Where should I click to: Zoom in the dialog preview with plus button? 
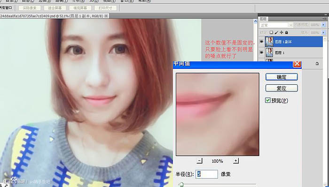pyautogui.click(x=236, y=161)
